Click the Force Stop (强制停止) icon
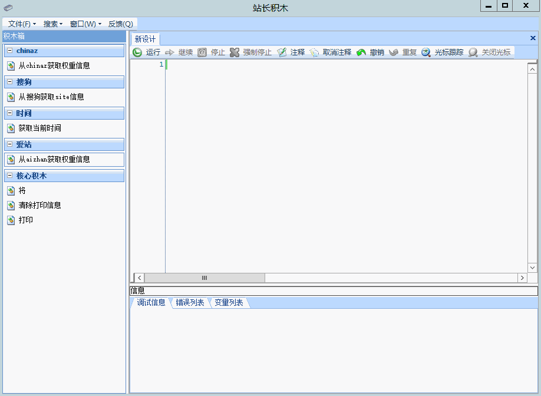Screen dimensions: 541x396 235,52
